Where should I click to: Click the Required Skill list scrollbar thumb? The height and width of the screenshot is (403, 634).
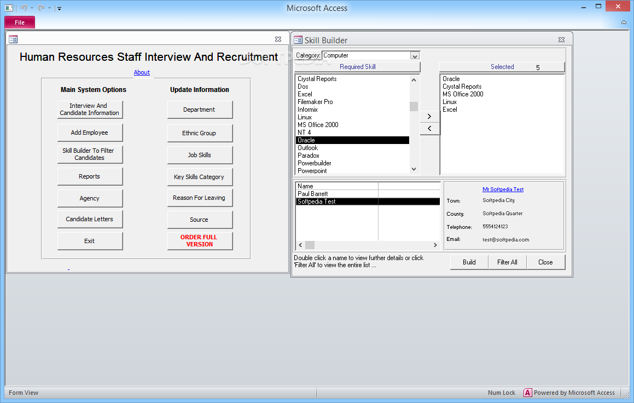414,106
